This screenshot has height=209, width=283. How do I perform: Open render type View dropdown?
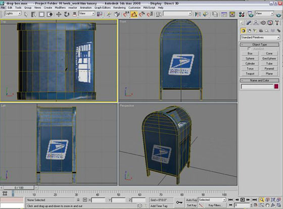click(x=264, y=14)
